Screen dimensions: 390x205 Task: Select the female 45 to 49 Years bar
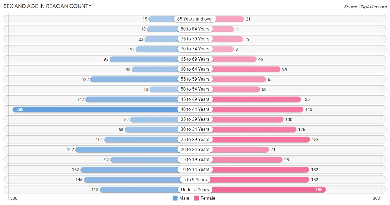256,99
